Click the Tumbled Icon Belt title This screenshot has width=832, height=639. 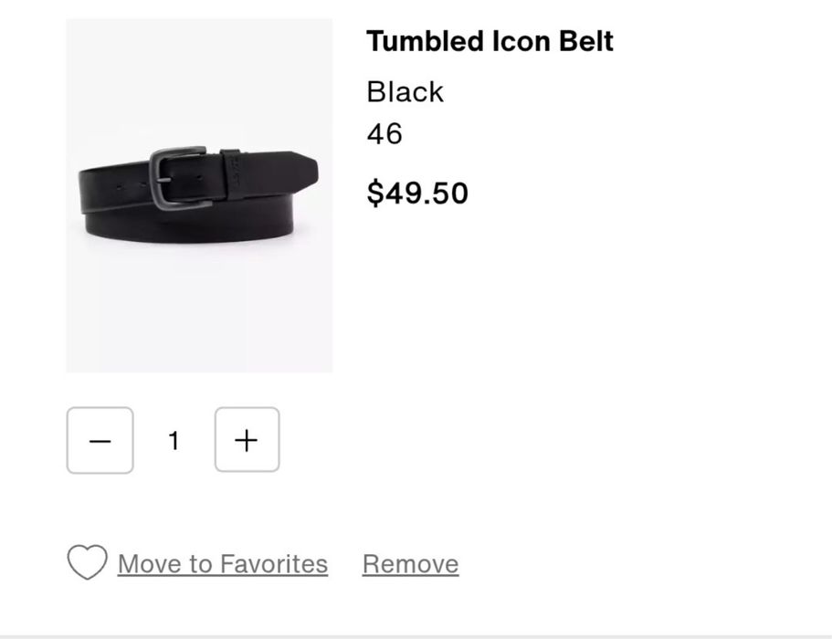tap(490, 41)
